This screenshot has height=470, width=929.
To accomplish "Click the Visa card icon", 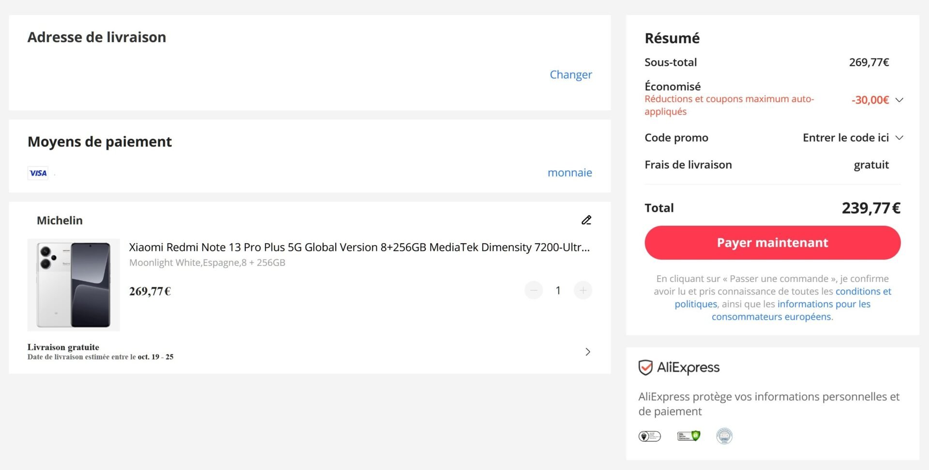I will click(38, 173).
